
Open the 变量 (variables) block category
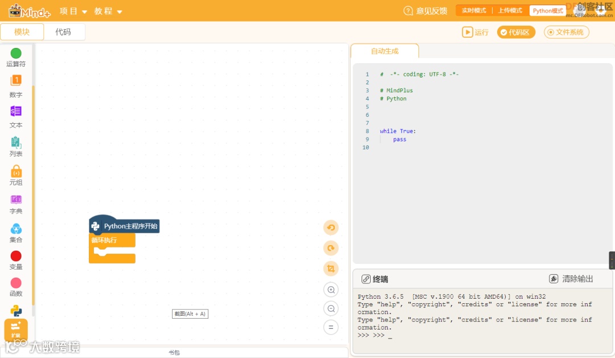(x=16, y=261)
